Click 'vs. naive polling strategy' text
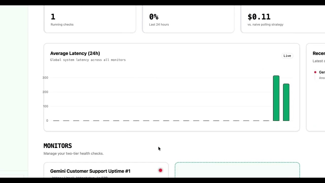Screen dimensions: 325x183 coord(265,25)
